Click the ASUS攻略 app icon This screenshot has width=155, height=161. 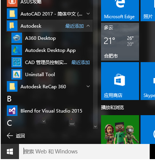click(x=12, y=3)
